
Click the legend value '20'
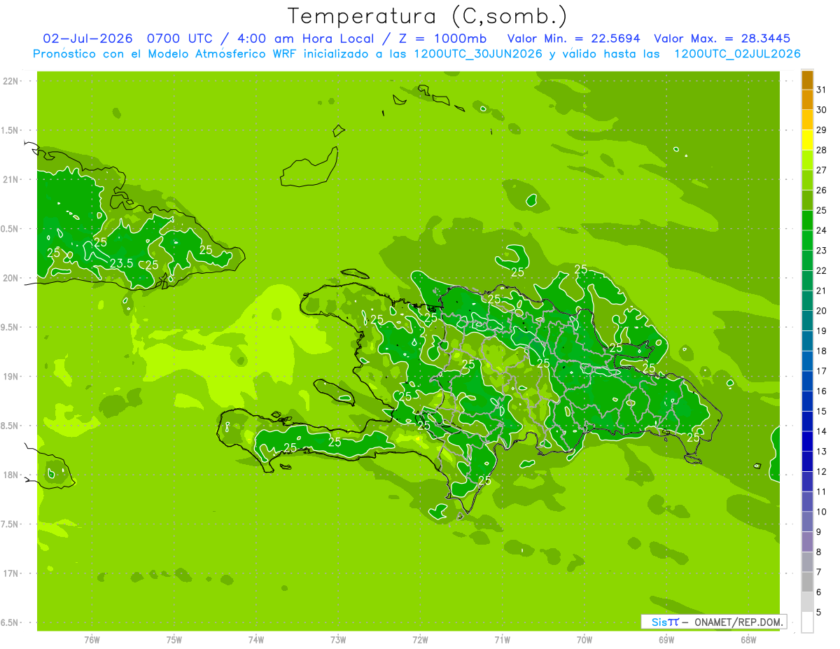822,311
